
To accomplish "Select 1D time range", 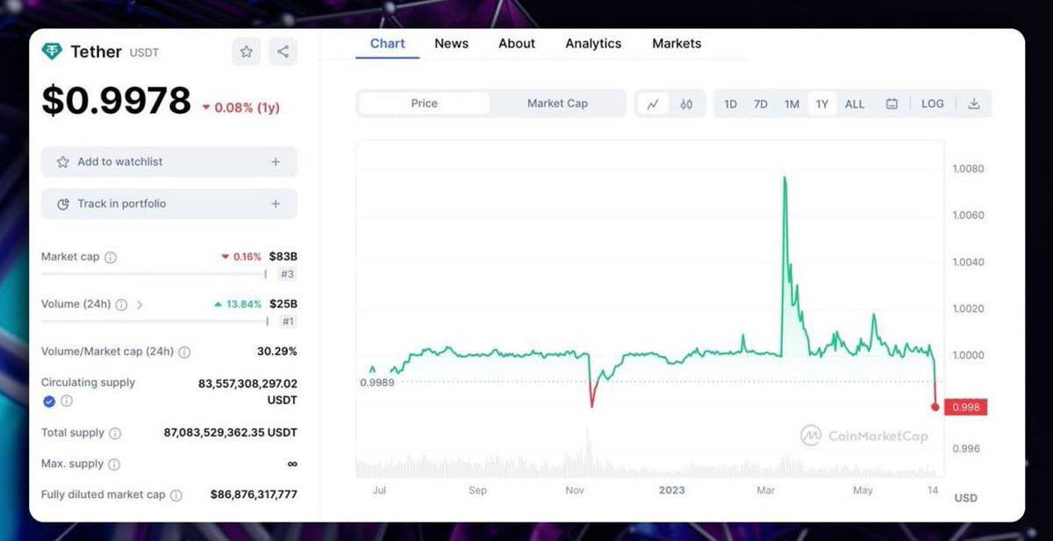I will pos(730,104).
